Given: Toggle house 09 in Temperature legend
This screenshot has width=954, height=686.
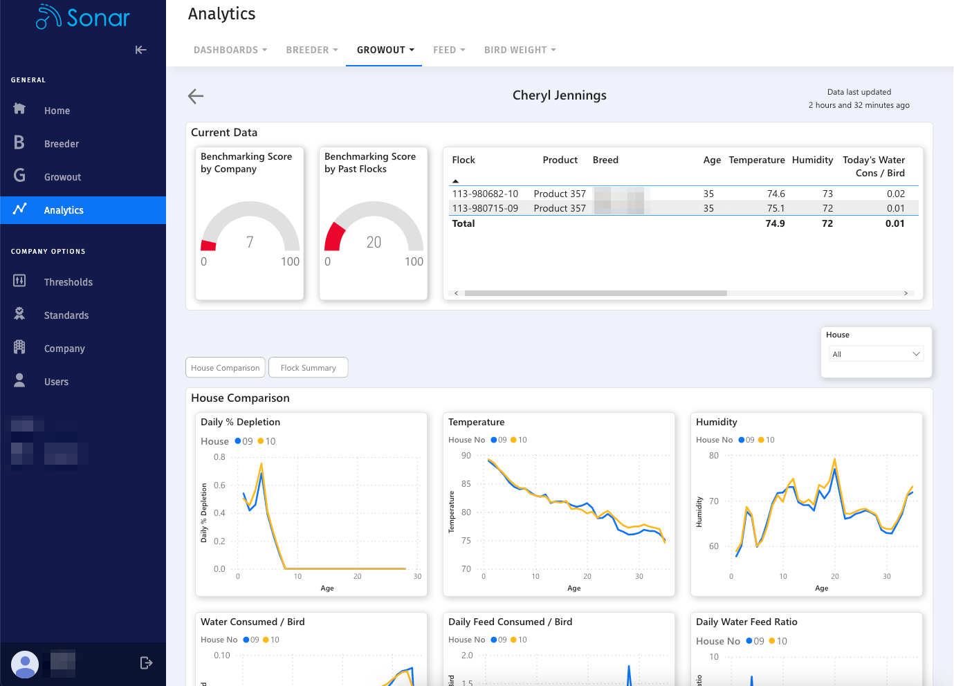Looking at the screenshot, I should pyautogui.click(x=499, y=440).
